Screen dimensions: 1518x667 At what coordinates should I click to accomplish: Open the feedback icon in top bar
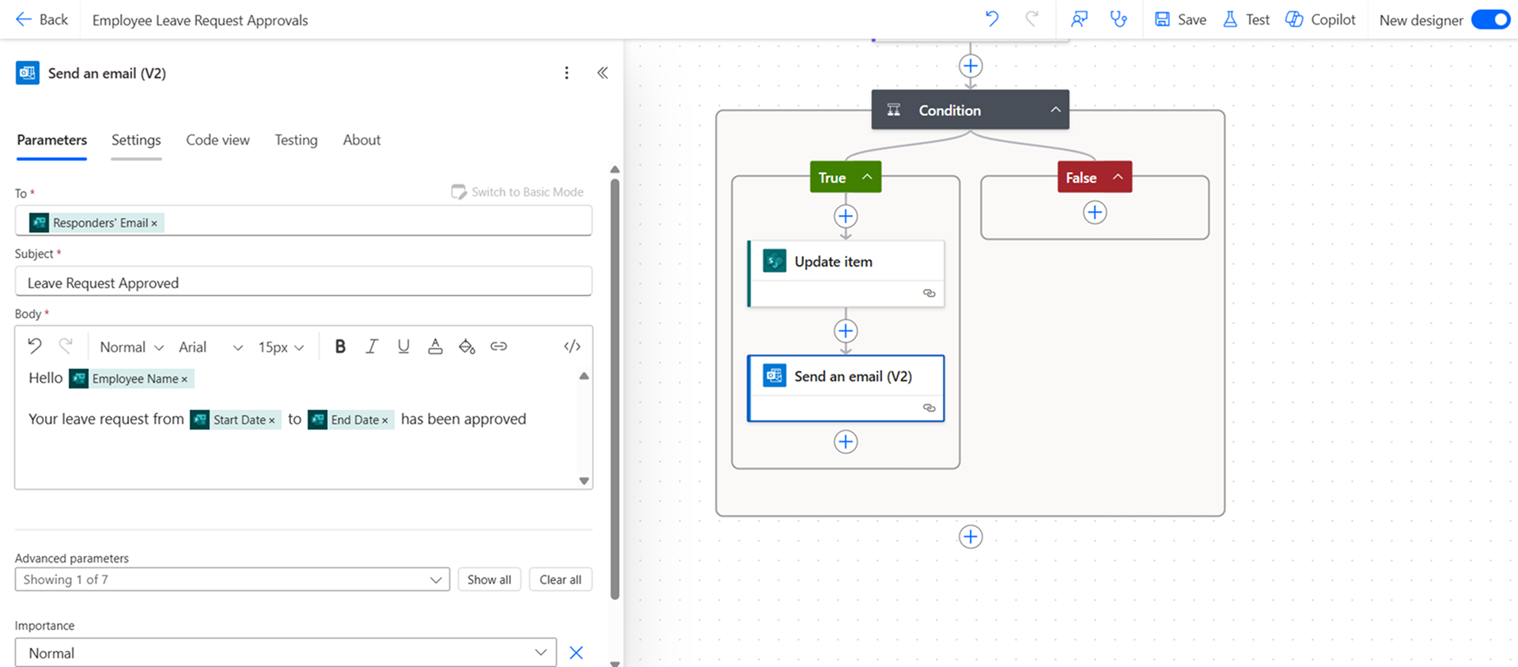(x=1079, y=19)
